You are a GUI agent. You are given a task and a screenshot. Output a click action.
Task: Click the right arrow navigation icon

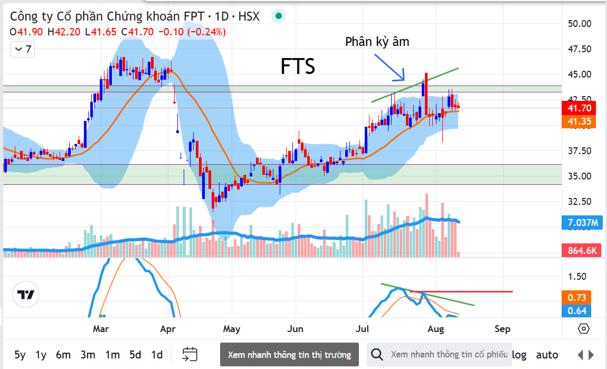pyautogui.click(x=591, y=355)
